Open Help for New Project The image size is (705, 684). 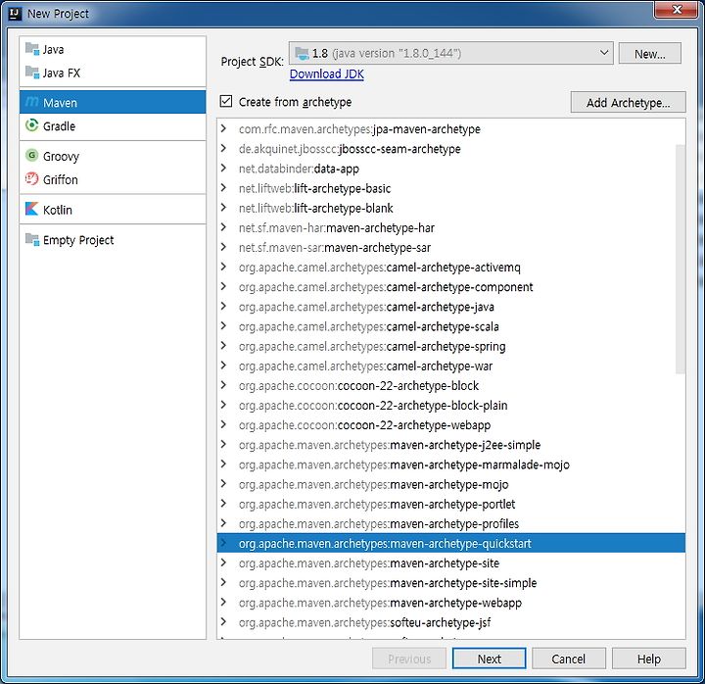coord(649,659)
